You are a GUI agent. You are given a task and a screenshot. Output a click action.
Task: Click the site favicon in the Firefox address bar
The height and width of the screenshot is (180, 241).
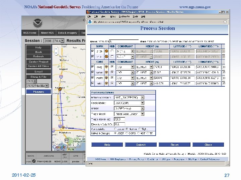tap(90, 22)
